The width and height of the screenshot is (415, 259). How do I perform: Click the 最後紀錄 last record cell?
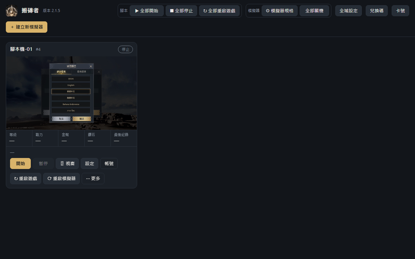point(124,138)
